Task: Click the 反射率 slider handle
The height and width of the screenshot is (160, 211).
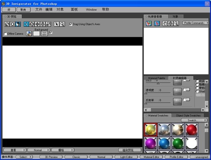Action: click(x=146, y=103)
